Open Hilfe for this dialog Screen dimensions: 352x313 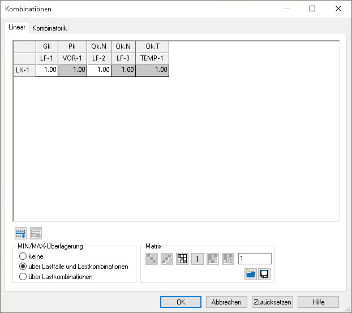[318, 302]
